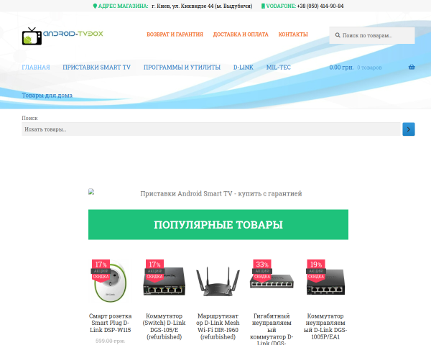This screenshot has height=345, width=431.
Task: Click the store address text
Action: pyautogui.click(x=202, y=6)
